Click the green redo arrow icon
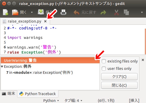The height and width of the screenshot is (103, 146). (x=103, y=12)
